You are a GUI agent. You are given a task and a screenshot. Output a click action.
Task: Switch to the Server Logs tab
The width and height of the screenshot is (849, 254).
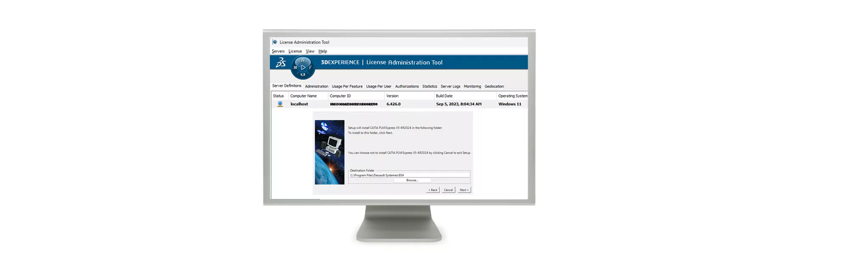coord(450,86)
